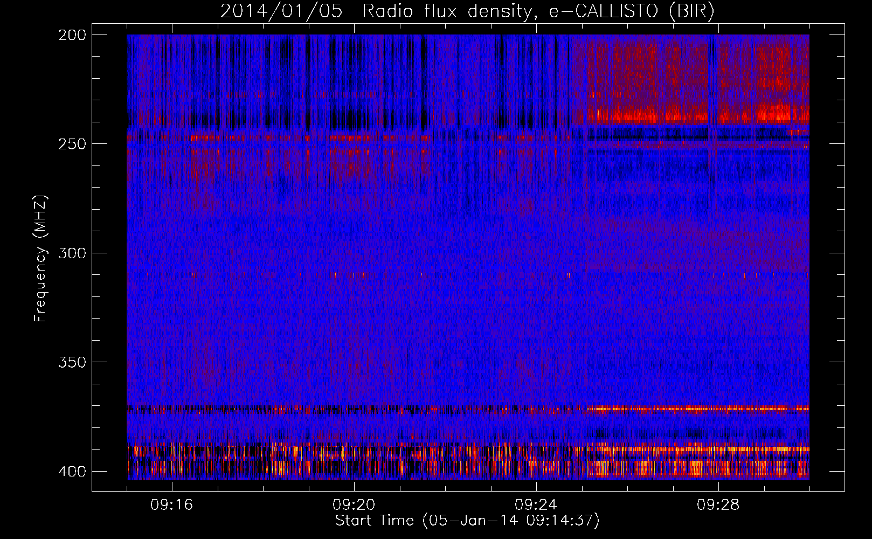Click the 09:20 time tick label
The height and width of the screenshot is (539, 872).
(x=354, y=505)
